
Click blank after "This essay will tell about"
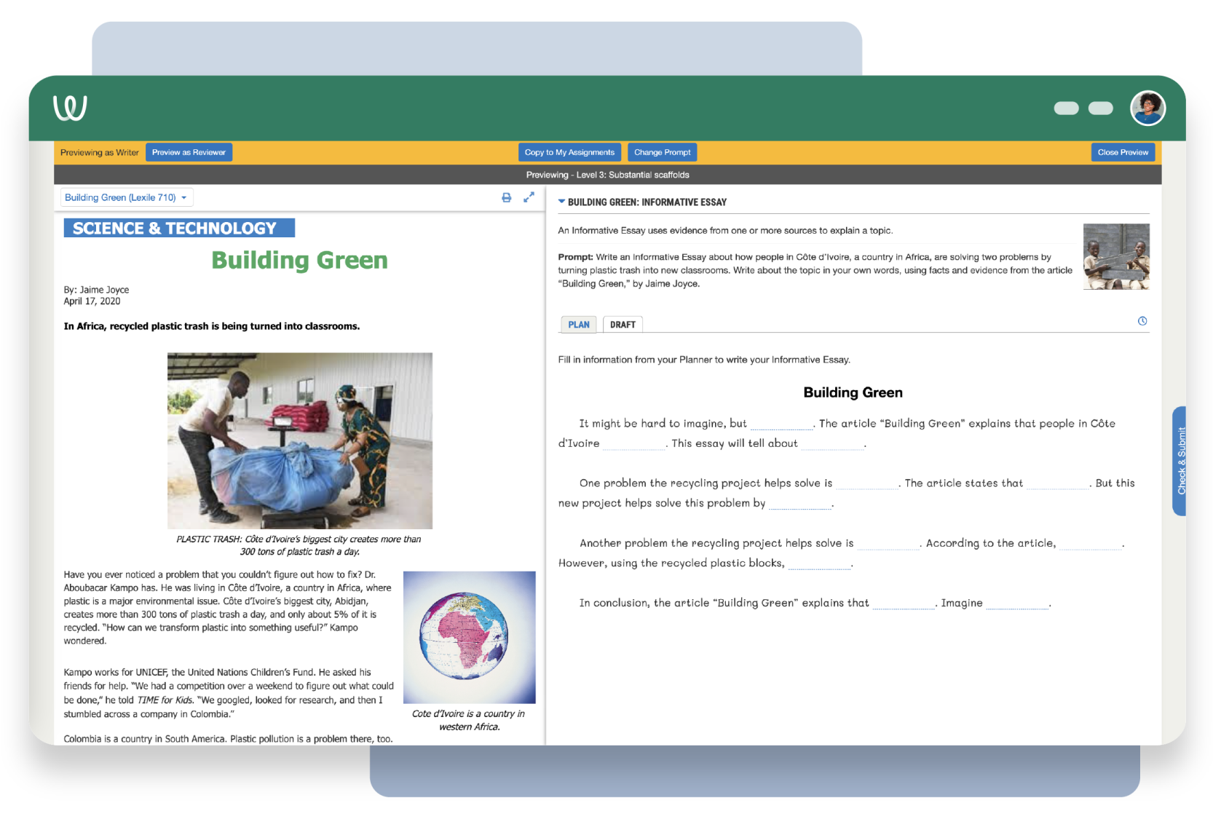[x=832, y=444]
